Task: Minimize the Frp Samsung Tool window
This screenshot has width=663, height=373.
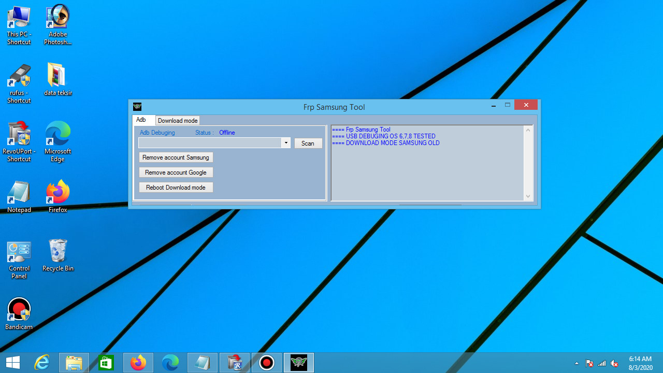Action: pos(494,105)
